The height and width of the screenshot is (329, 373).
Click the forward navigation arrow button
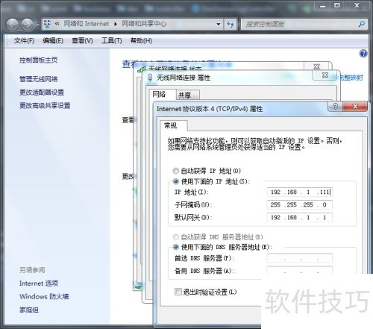point(27,25)
